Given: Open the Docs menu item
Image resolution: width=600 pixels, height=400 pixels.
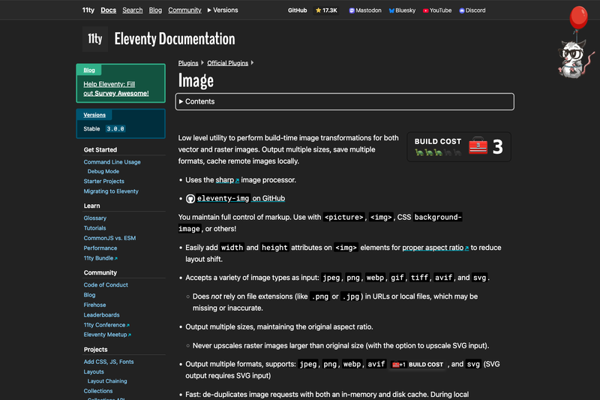Looking at the screenshot, I should (x=108, y=10).
